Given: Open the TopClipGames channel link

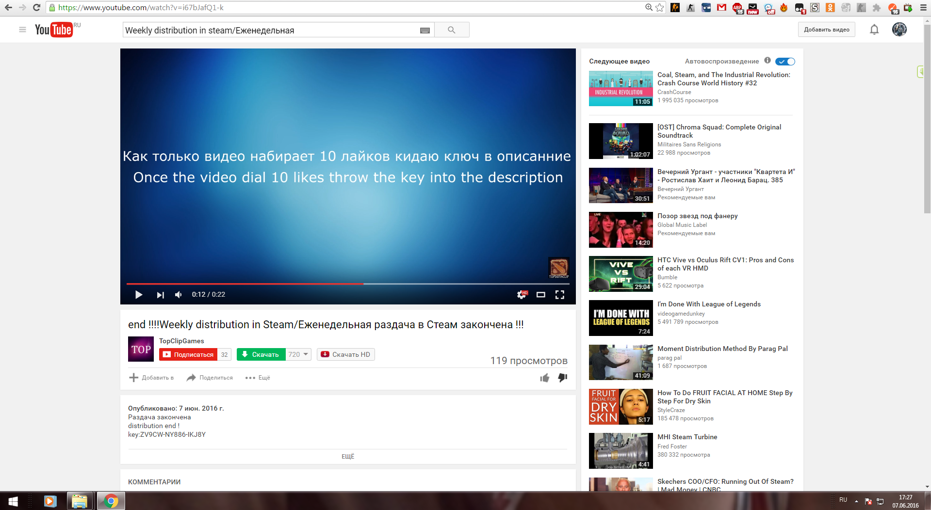Looking at the screenshot, I should tap(181, 341).
